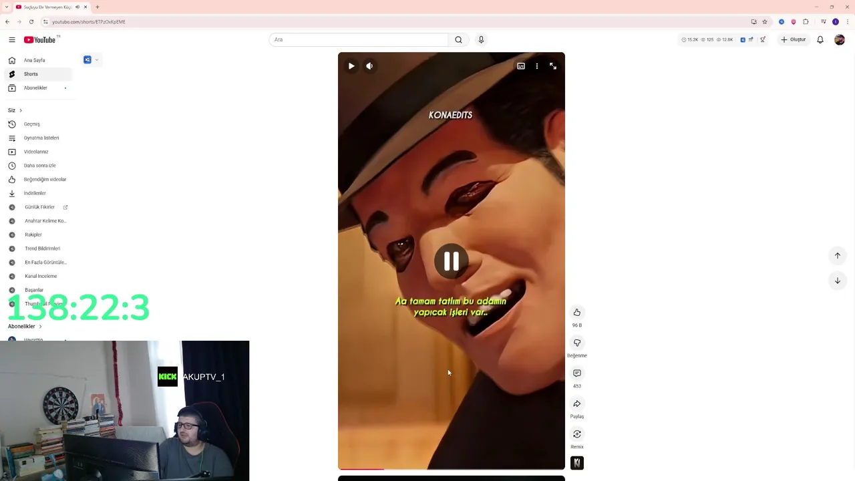Open Abonelikler in the sidebar

[37, 88]
